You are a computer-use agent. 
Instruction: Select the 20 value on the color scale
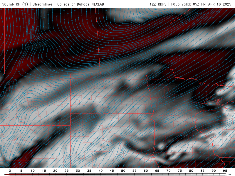click(x=55, y=171)
